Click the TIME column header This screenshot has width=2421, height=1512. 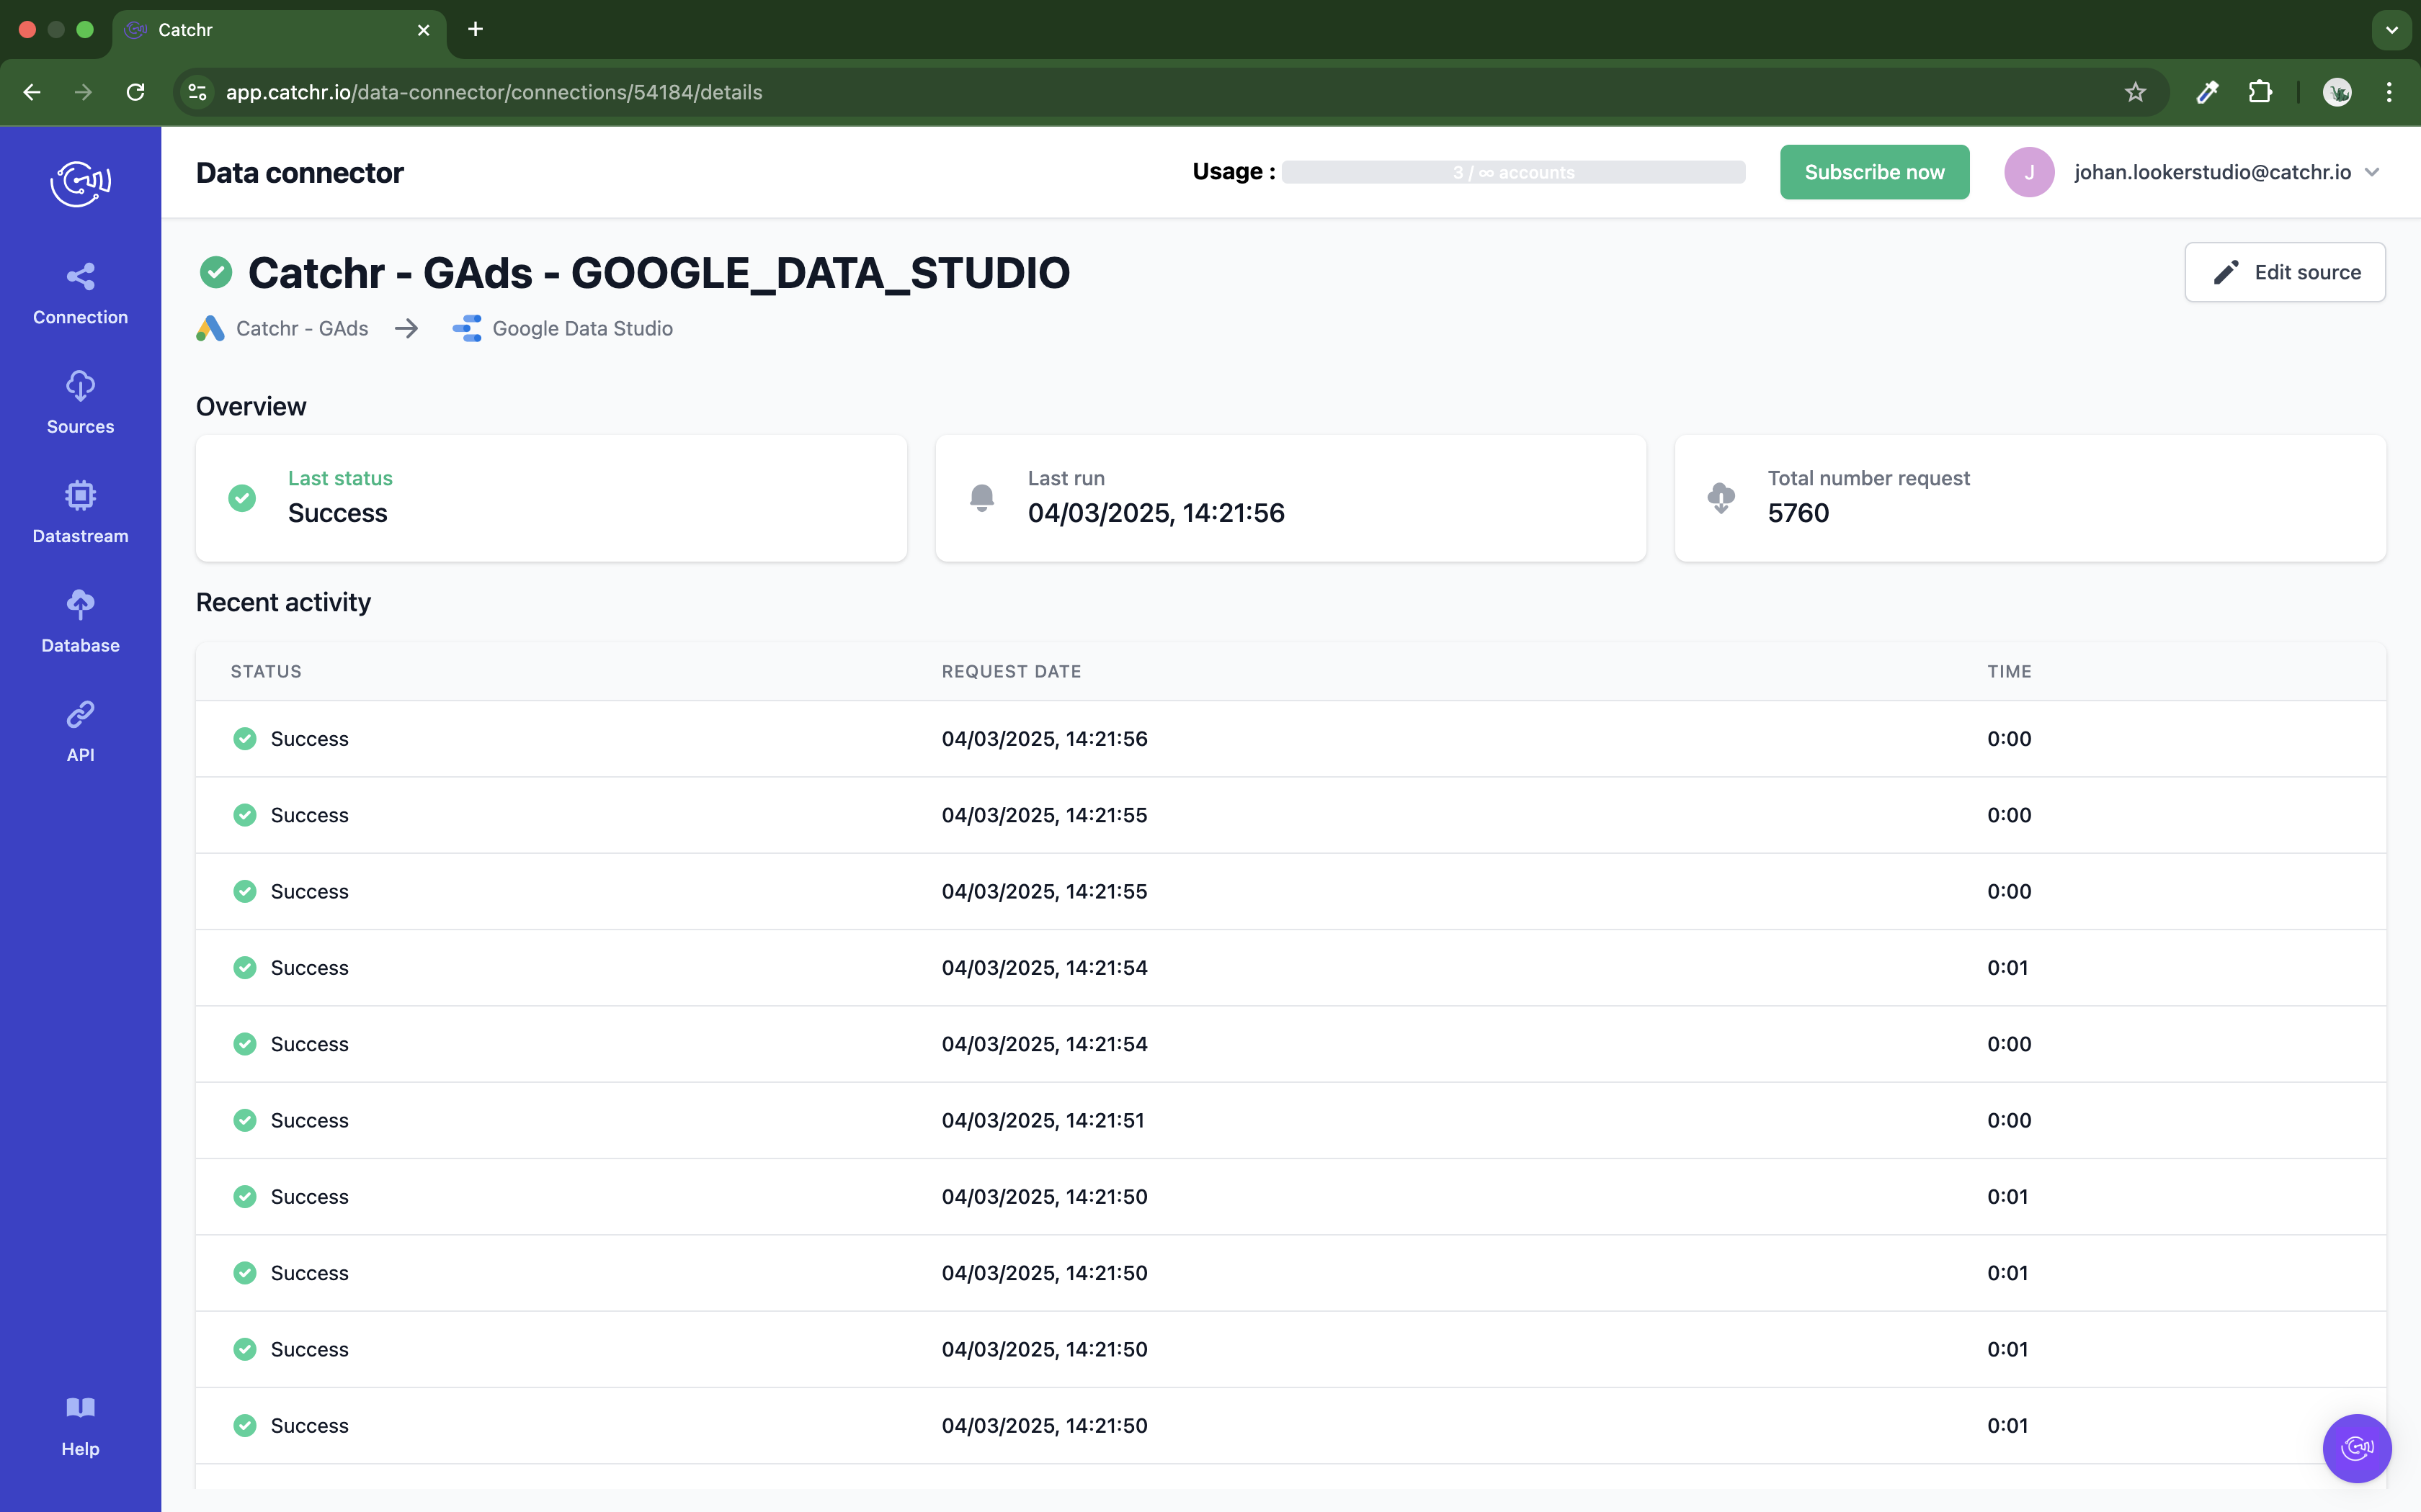(x=2009, y=671)
